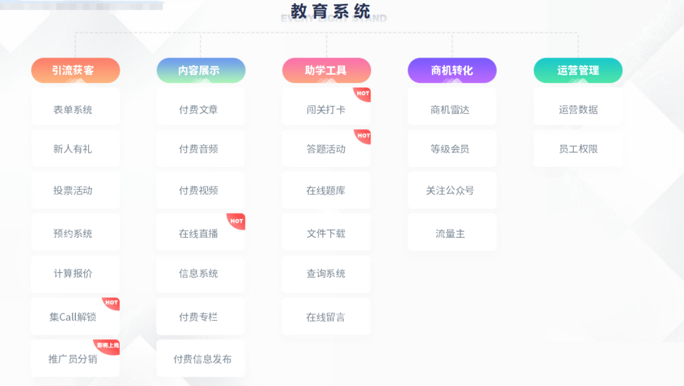Viewport: 684px width, 386px height.
Task: Click the 即将上线 badge on 推广员分销
Action: pyautogui.click(x=108, y=346)
